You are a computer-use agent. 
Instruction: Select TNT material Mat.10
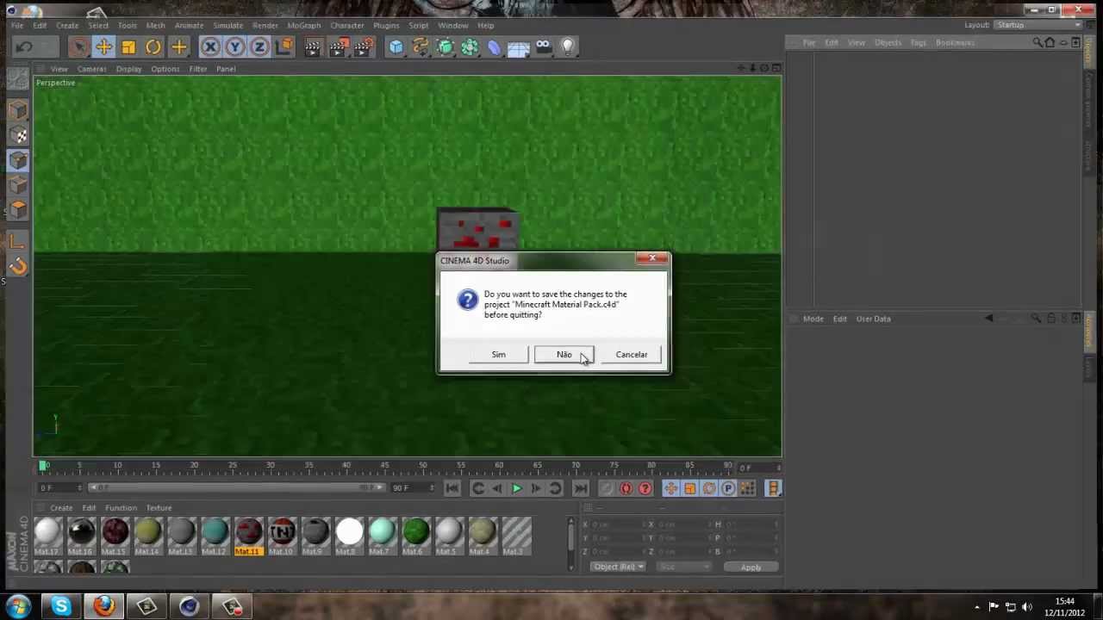(x=282, y=536)
